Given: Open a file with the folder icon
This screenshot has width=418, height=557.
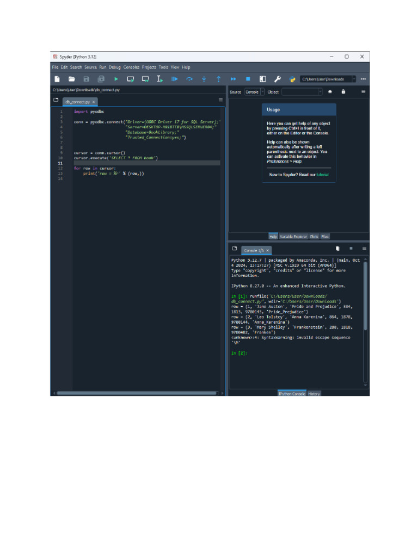Looking at the screenshot, I should coord(71,79).
